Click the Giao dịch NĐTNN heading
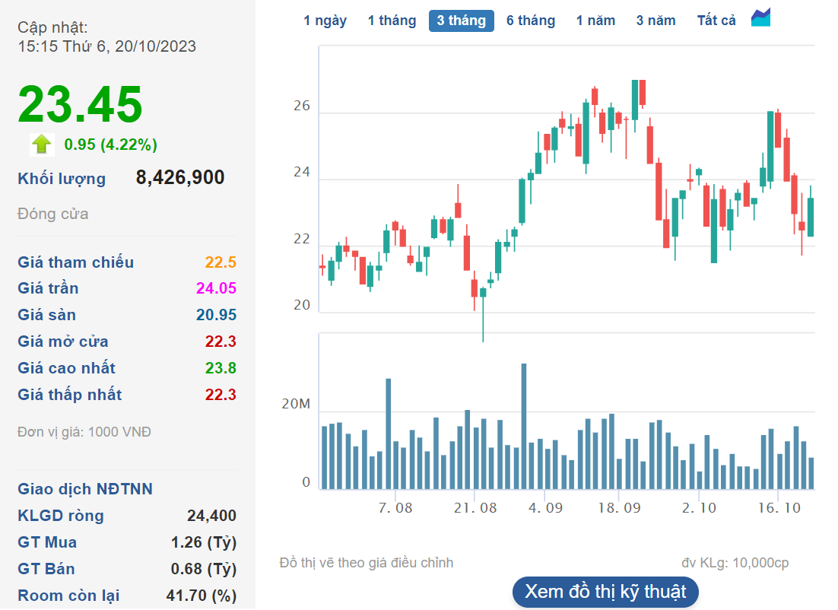This screenshot has width=838, height=610. pos(85,489)
